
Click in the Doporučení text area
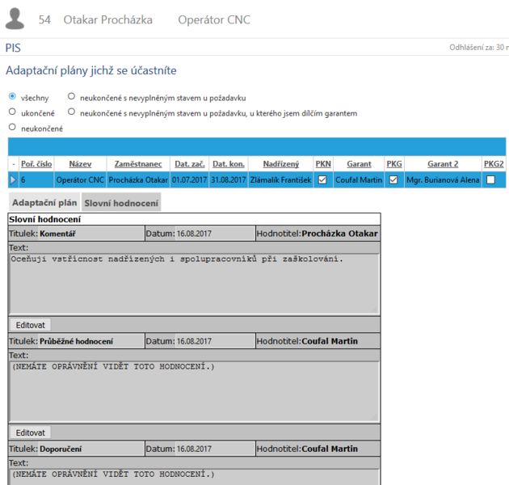coord(195,477)
